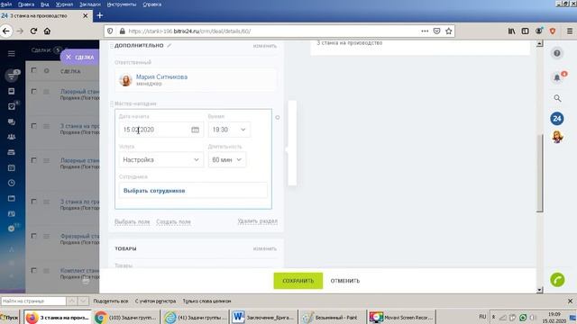Click изменить in the ТОВАРЫ section
Image resolution: width=577 pixels, height=324 pixels.
click(x=264, y=248)
